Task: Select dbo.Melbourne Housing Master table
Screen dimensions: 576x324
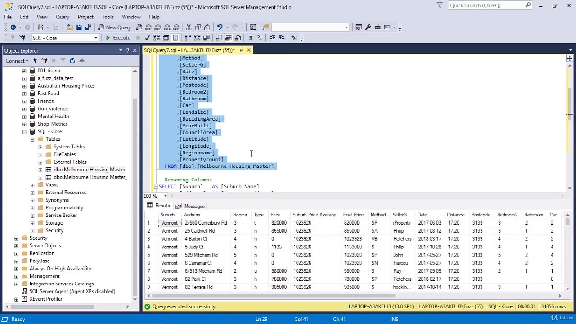Action: point(89,170)
